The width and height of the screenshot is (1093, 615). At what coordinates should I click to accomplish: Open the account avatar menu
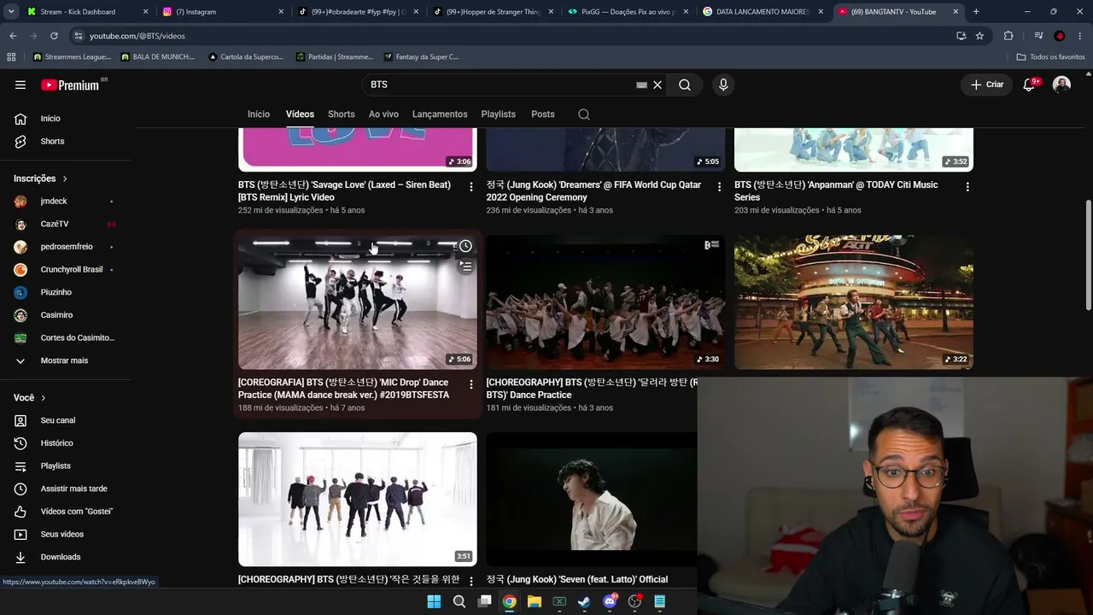[1061, 85]
